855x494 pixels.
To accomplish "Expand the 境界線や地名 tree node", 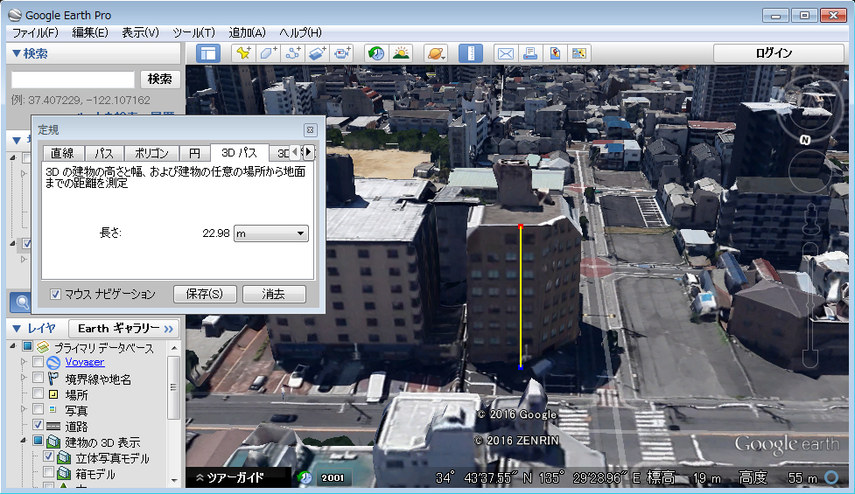I will tap(23, 378).
